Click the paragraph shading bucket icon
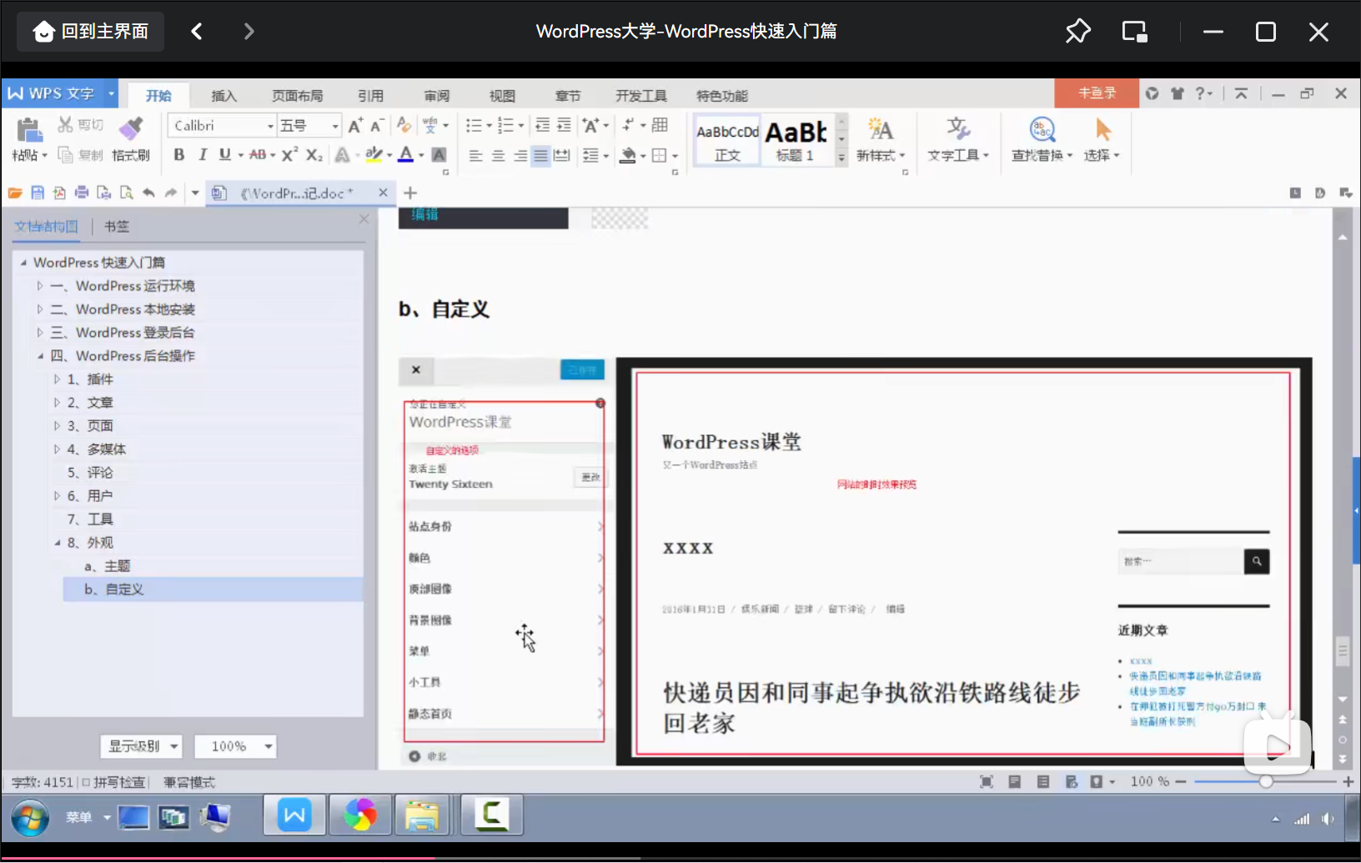Screen dimensions: 1361x863 (628, 155)
